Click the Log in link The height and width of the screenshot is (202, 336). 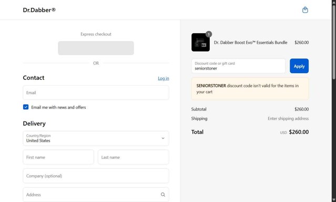[x=164, y=78]
